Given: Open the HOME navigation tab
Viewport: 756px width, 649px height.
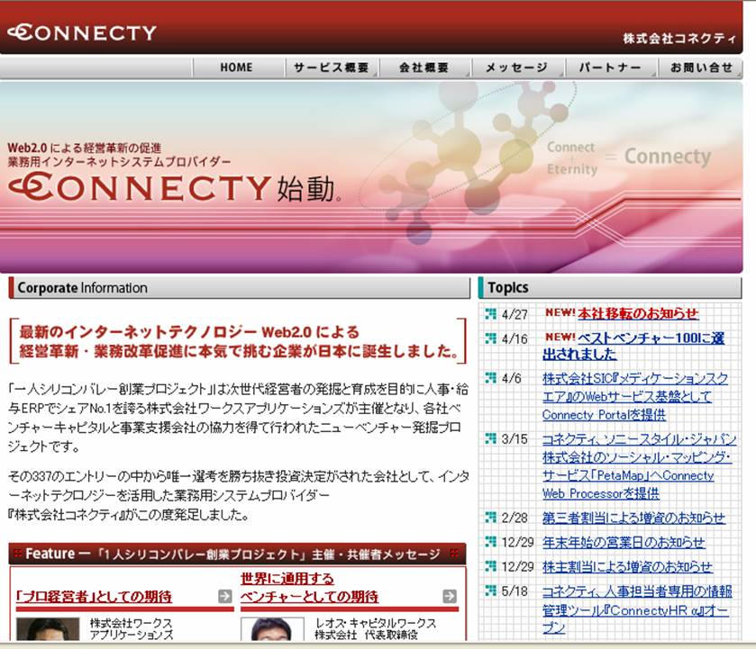Looking at the screenshot, I should pyautogui.click(x=238, y=68).
